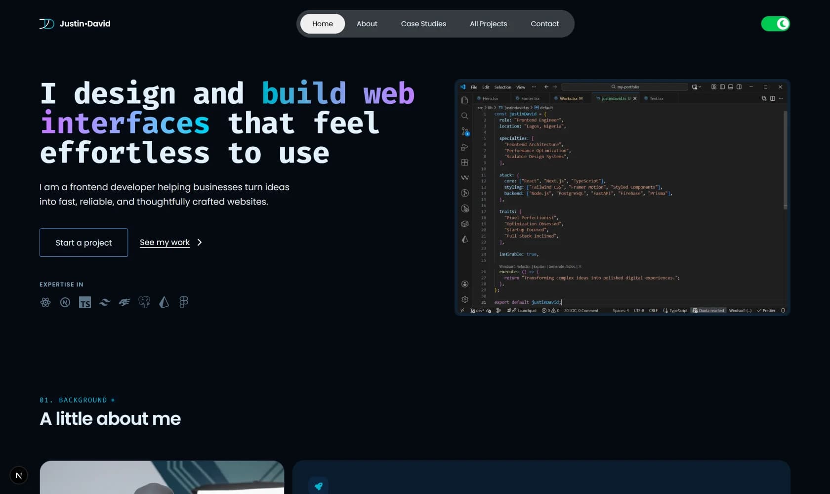Click the notifications bell in the VS Code status bar
Image resolution: width=830 pixels, height=494 pixels.
tap(783, 311)
